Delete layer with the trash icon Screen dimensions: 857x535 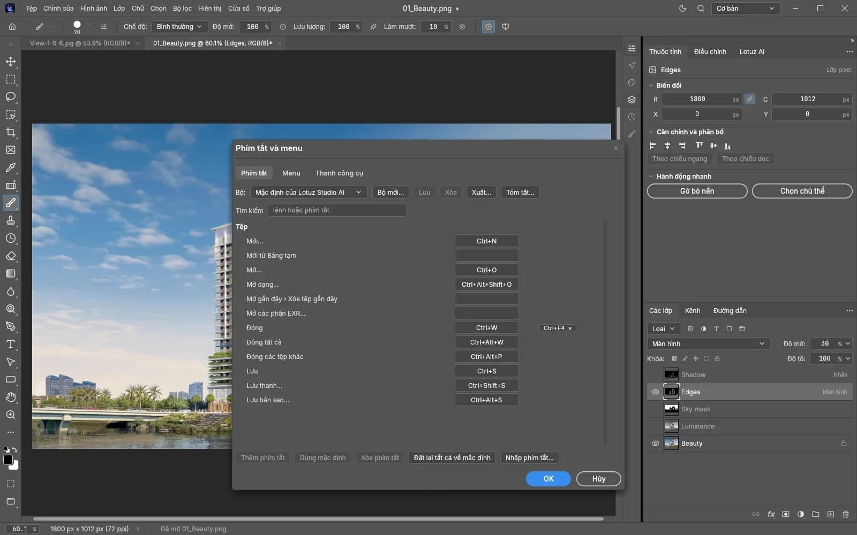[846, 514]
